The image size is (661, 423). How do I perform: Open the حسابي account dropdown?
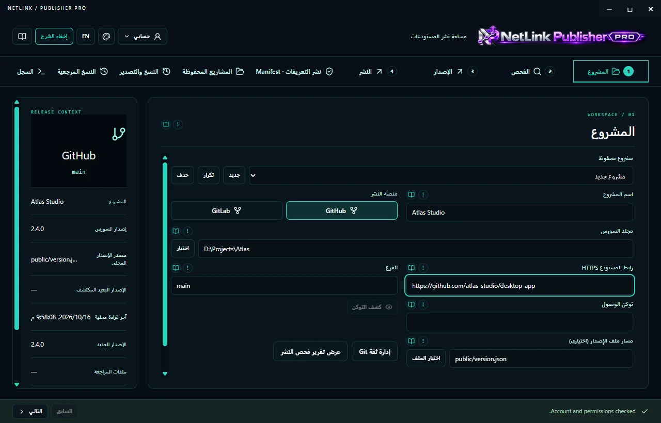click(x=143, y=37)
